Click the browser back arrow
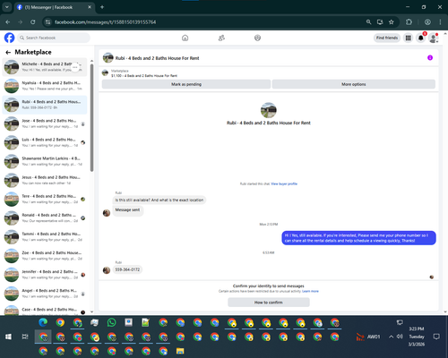Image resolution: width=448 pixels, height=358 pixels. click(x=8, y=22)
